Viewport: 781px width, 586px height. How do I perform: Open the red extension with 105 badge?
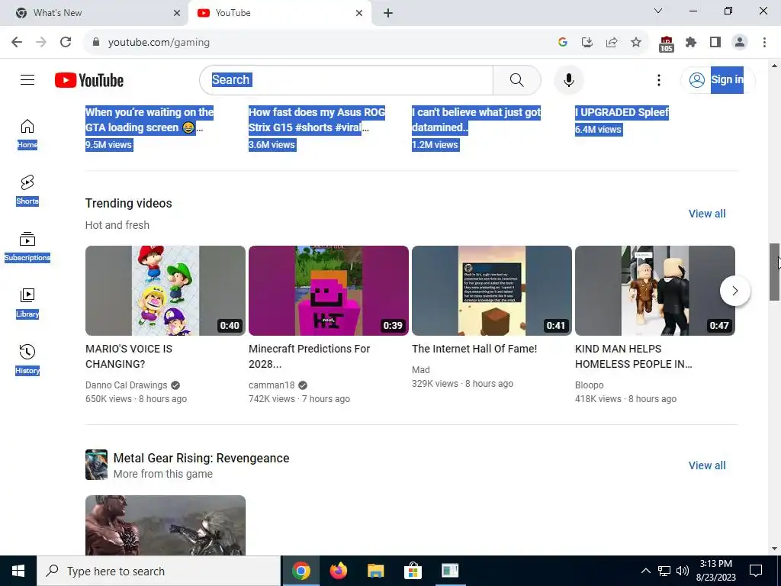point(667,43)
